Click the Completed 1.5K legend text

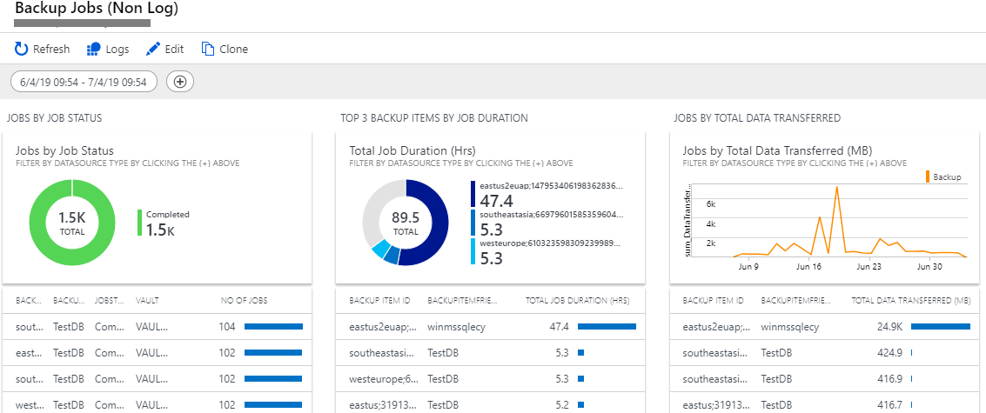pyautogui.click(x=167, y=223)
